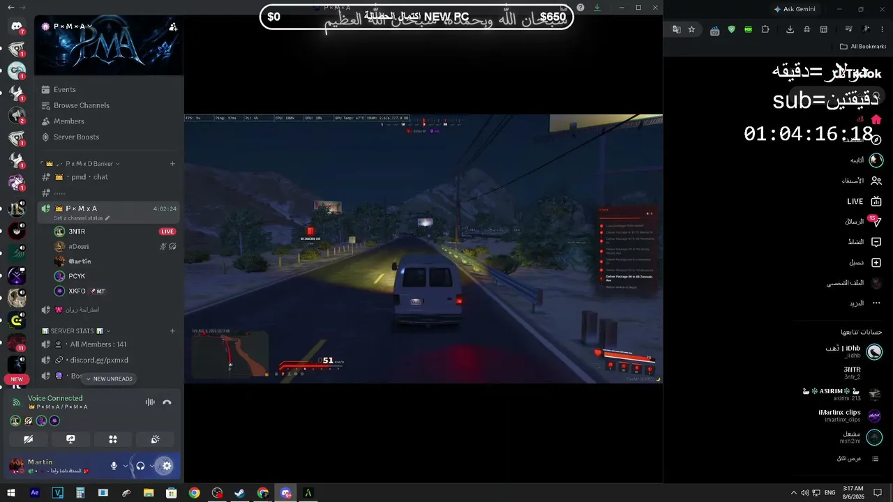
Task: Open headphone output options arrow
Action: pyautogui.click(x=152, y=466)
